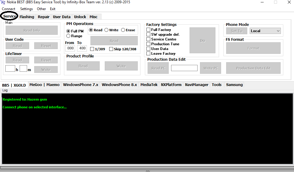Click the To range field 400
Image resolution: width=294 pixels, height=172 pixels.
[82, 48]
